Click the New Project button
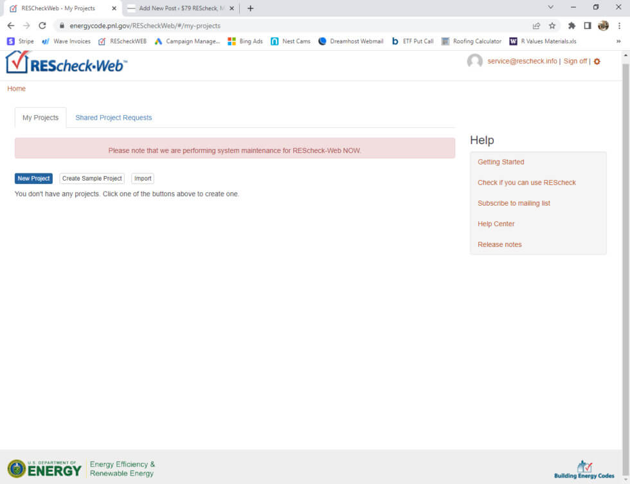 33,178
